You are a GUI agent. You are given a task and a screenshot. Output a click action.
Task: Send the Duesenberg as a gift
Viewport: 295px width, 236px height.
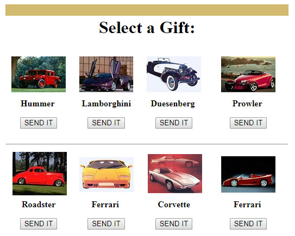[x=174, y=123]
